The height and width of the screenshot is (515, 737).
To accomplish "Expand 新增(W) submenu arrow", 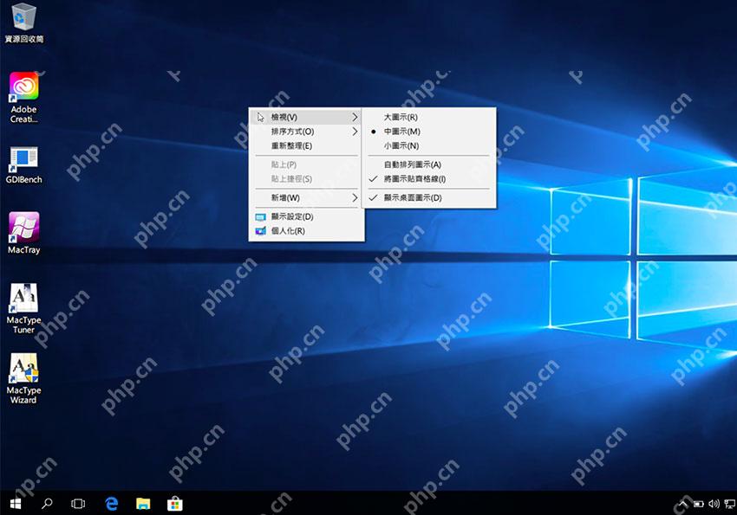I will coord(355,198).
